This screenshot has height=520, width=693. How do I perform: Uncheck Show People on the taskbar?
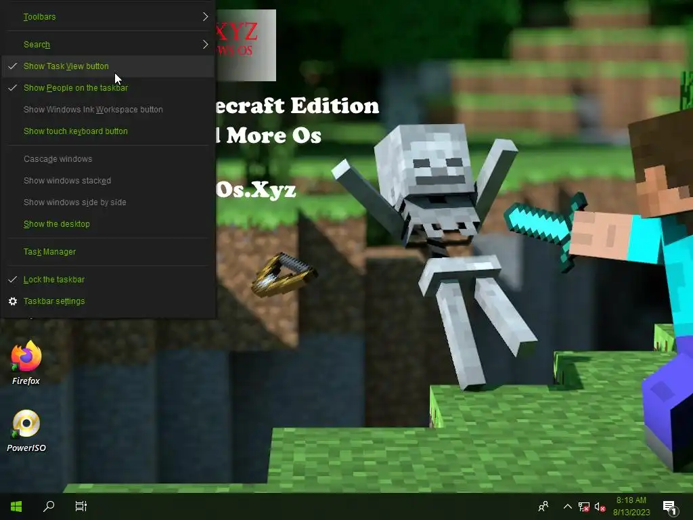coord(108,88)
